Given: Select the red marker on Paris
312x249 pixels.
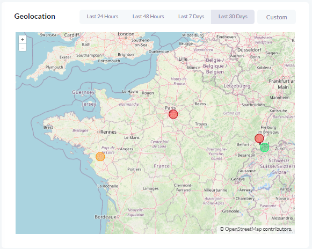Looking at the screenshot, I should (173, 114).
